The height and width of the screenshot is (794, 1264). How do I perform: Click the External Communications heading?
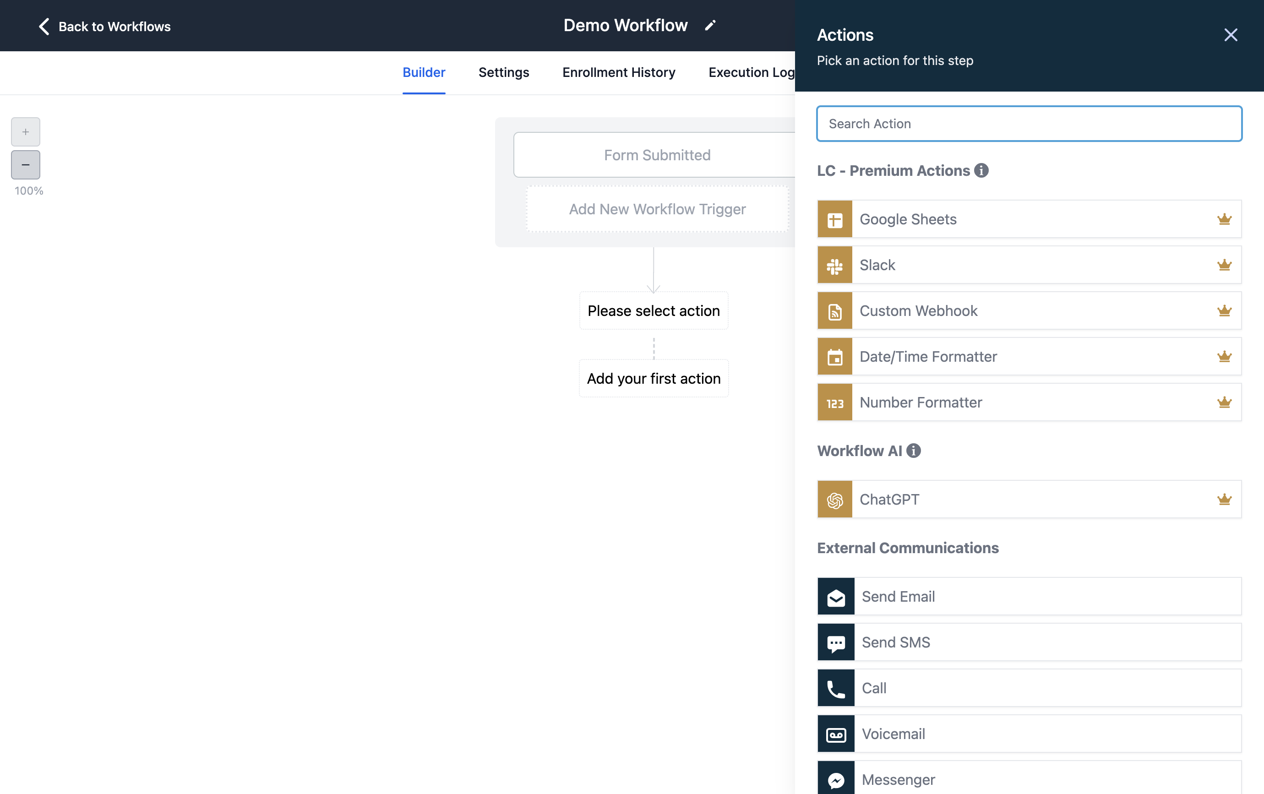(908, 548)
